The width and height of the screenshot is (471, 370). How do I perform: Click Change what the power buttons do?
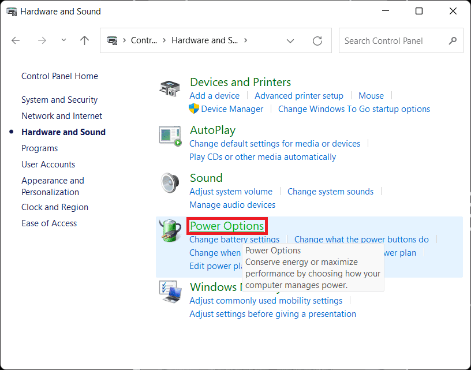361,240
